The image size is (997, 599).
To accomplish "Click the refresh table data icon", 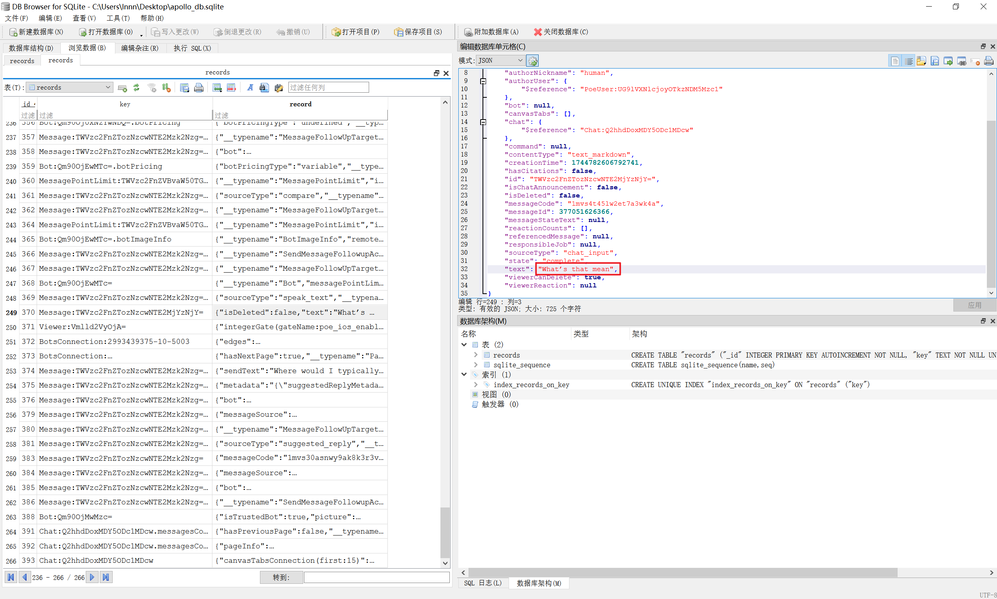I will pos(136,88).
